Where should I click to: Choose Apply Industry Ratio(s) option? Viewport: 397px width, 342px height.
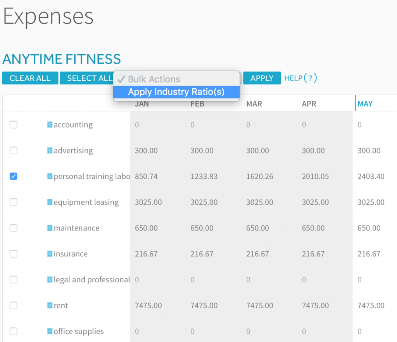click(176, 92)
